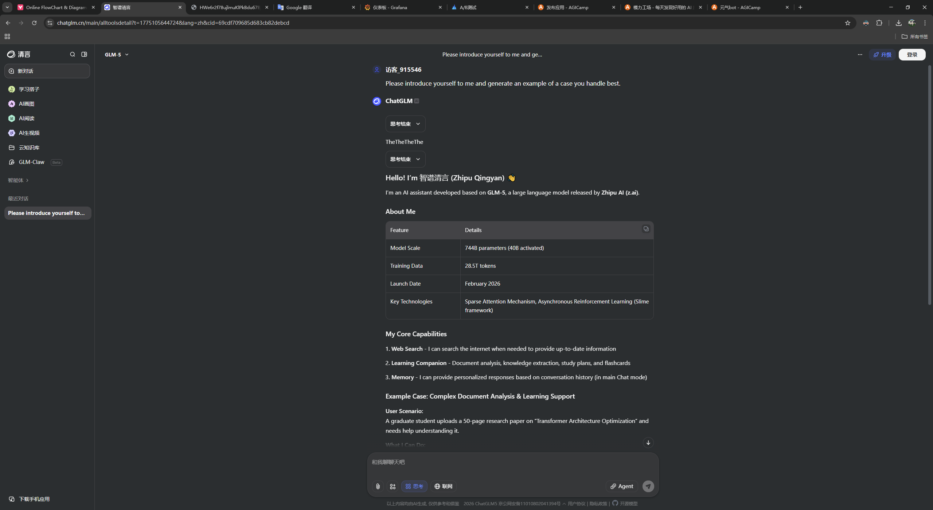
Task: Click the 升级 upgrade button
Action: coord(882,55)
